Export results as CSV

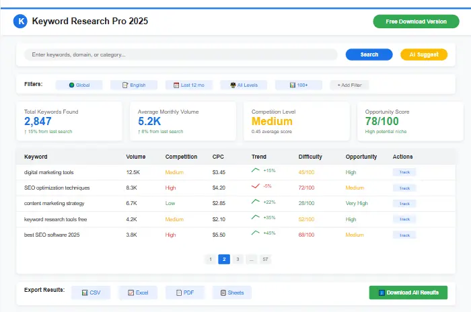tap(91, 292)
